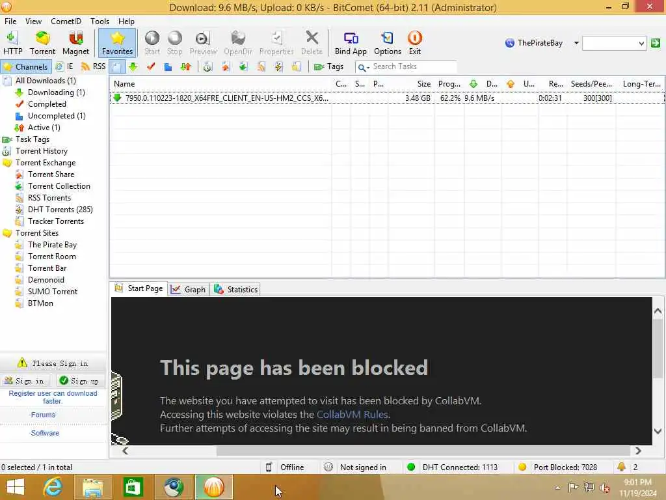The width and height of the screenshot is (666, 500).
Task: Sort by the Size column header
Action: click(x=411, y=84)
